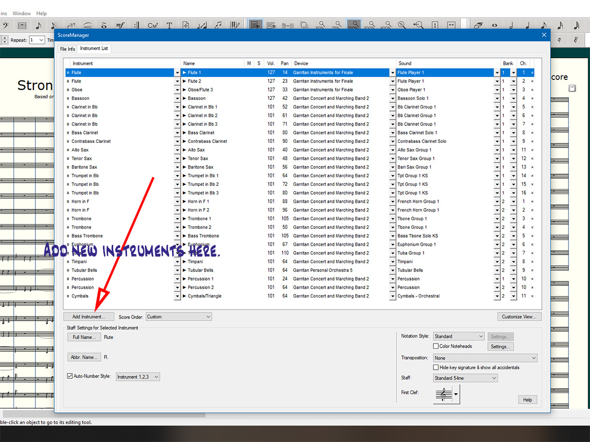
Task: Choose the Expression tool (mf)
Action: click(120, 25)
